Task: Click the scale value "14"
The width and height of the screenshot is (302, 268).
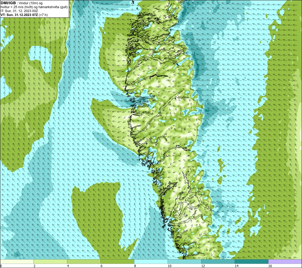Action: 236,266
